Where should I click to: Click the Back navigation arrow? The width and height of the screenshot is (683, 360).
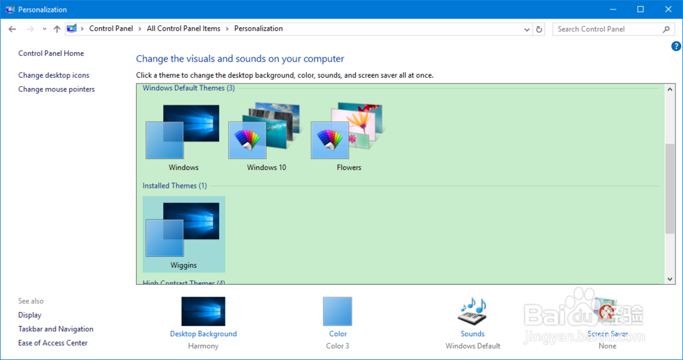(12, 29)
